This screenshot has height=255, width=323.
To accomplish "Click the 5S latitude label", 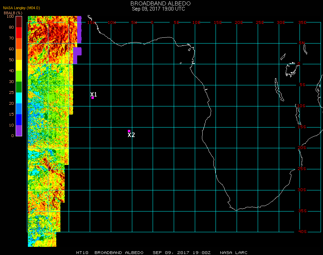I will (302, 85).
